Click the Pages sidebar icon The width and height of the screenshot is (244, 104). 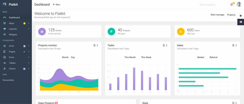5,52
